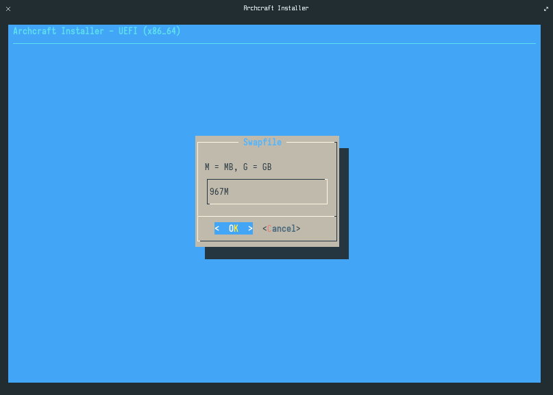Click the 'Archcraft Installer - UEFI (x86_64)' header
The height and width of the screenshot is (395, 553).
pos(97,31)
